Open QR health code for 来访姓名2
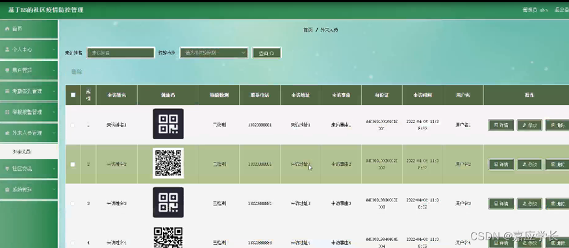569x248 pixels. 168,163
